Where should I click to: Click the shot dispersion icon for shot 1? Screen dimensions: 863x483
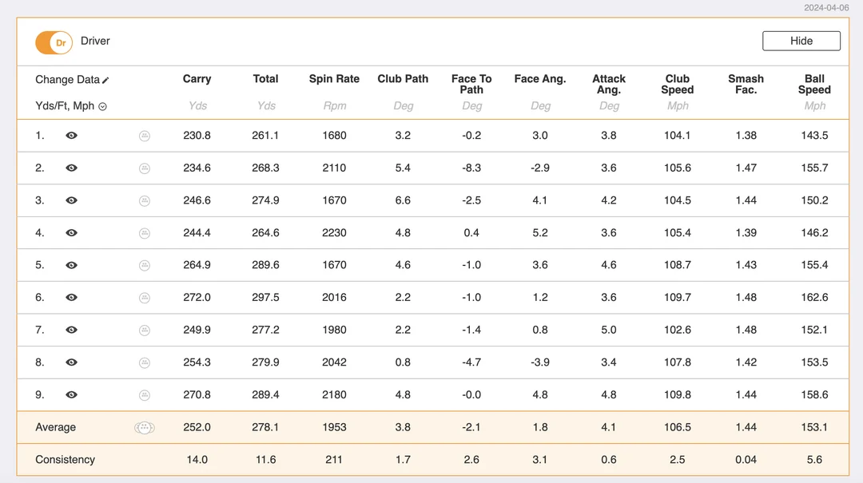click(x=145, y=135)
